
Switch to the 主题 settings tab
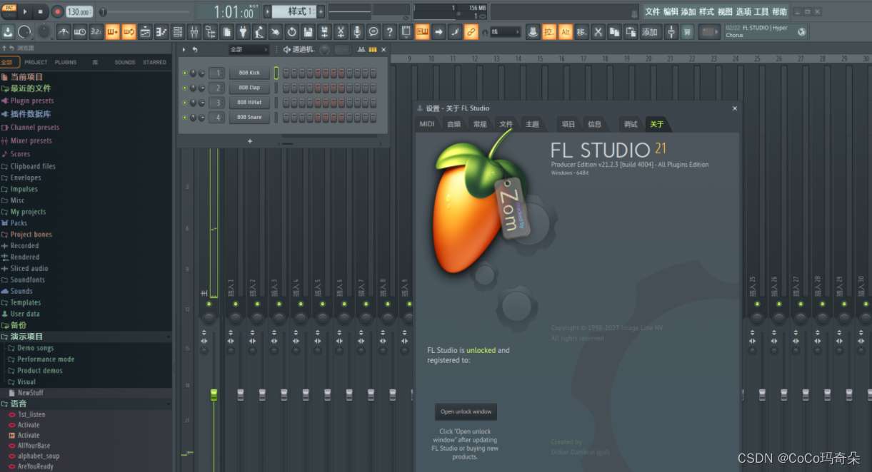(533, 124)
